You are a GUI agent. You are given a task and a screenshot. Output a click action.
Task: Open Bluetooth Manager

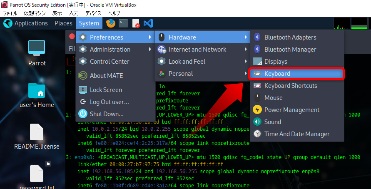[297, 49]
